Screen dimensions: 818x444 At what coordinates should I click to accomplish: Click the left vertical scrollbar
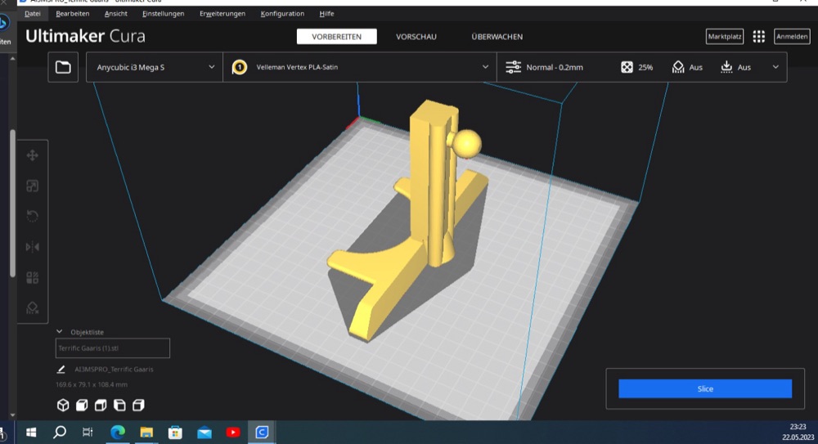point(12,204)
